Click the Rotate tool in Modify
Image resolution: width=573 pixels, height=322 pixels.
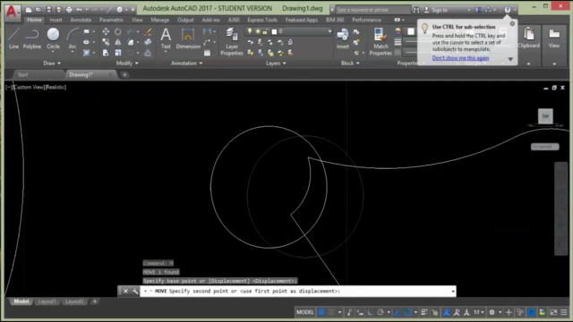(x=117, y=32)
